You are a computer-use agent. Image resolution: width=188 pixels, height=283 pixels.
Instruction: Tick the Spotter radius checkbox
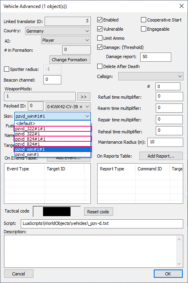coord(6,69)
